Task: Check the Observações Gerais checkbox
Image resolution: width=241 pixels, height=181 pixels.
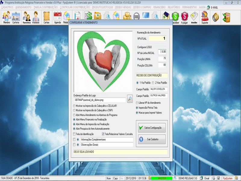Action: coord(74,145)
